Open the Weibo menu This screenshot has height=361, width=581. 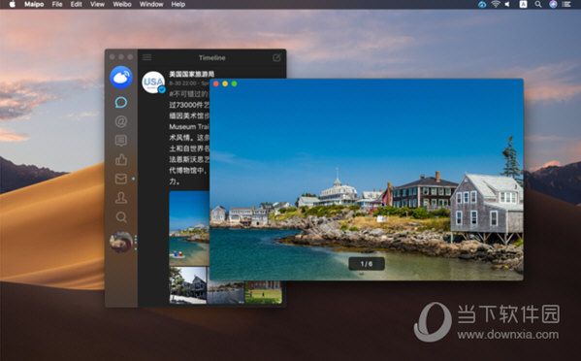pos(122,5)
